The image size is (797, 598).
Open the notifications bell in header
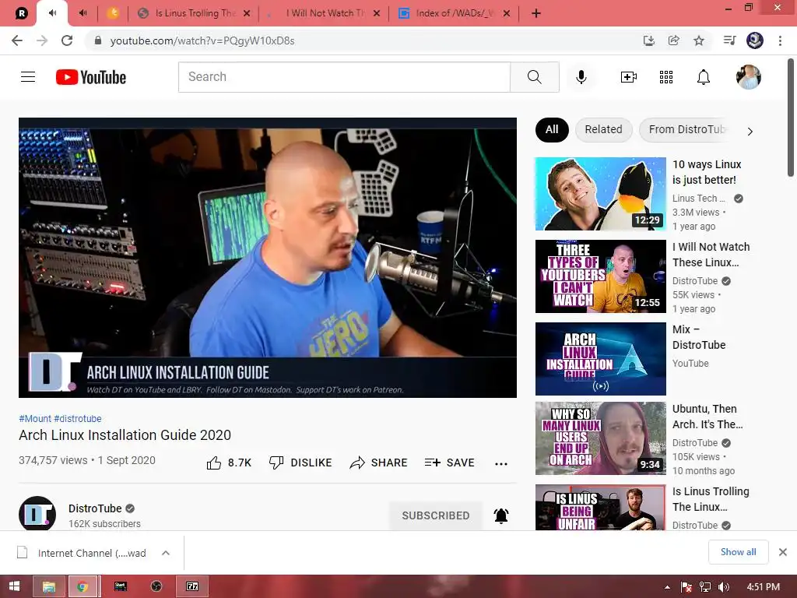tap(703, 77)
